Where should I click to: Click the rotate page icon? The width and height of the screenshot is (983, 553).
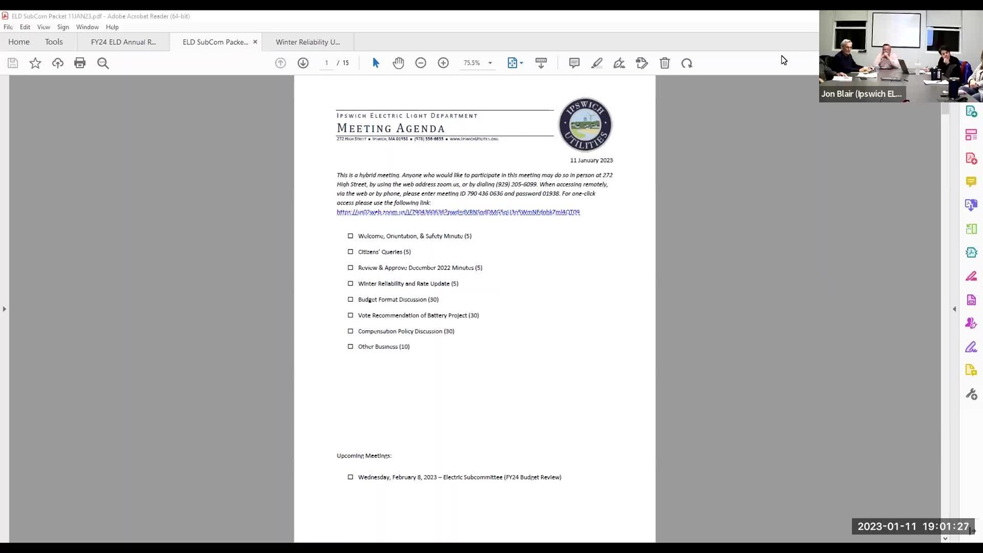click(687, 63)
